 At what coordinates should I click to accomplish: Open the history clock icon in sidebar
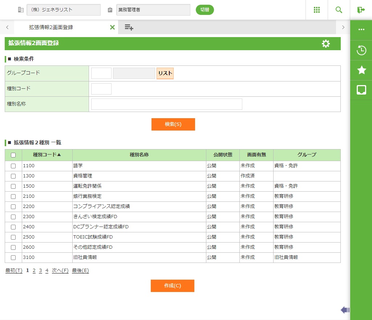(361, 50)
